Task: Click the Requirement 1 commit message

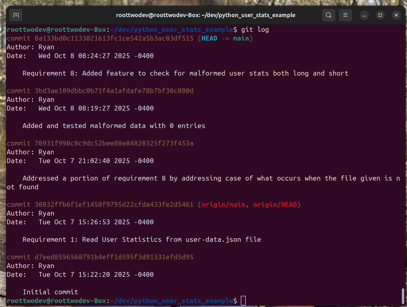Action: point(141,239)
